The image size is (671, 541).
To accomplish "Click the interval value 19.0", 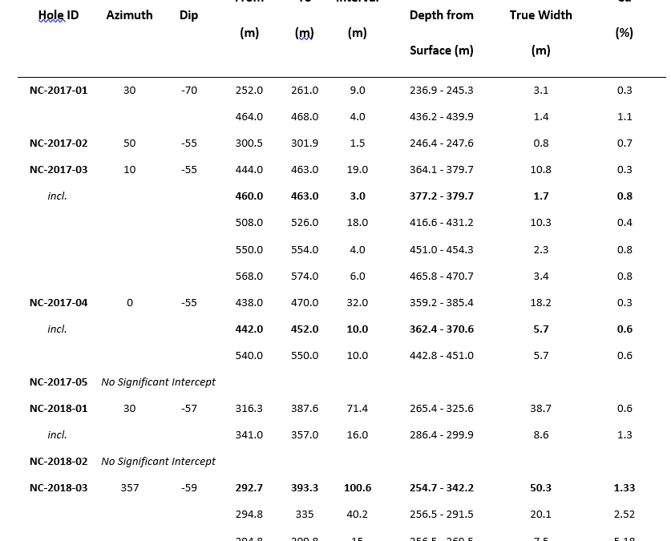I will [x=358, y=170].
